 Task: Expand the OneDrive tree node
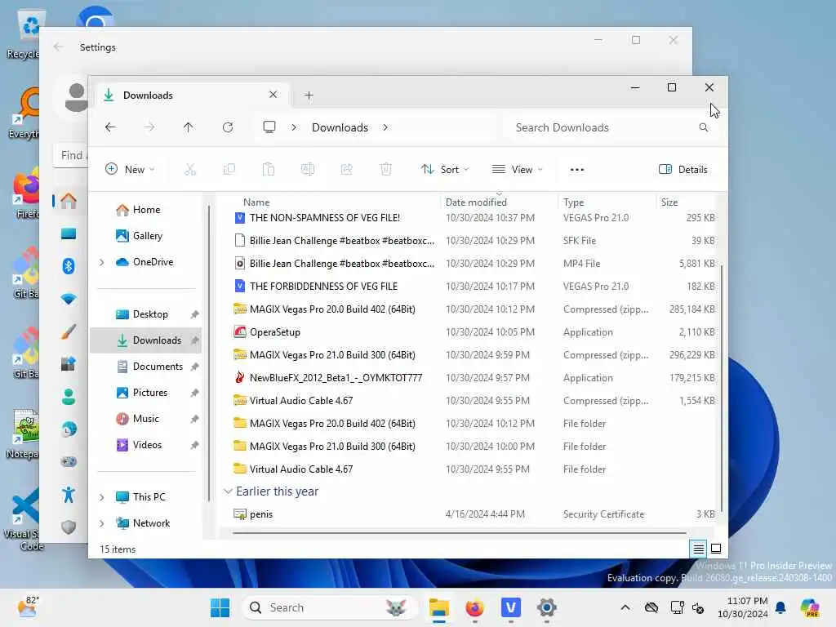[102, 262]
